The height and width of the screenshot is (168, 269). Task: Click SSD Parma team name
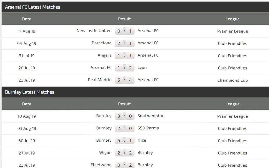148,128
